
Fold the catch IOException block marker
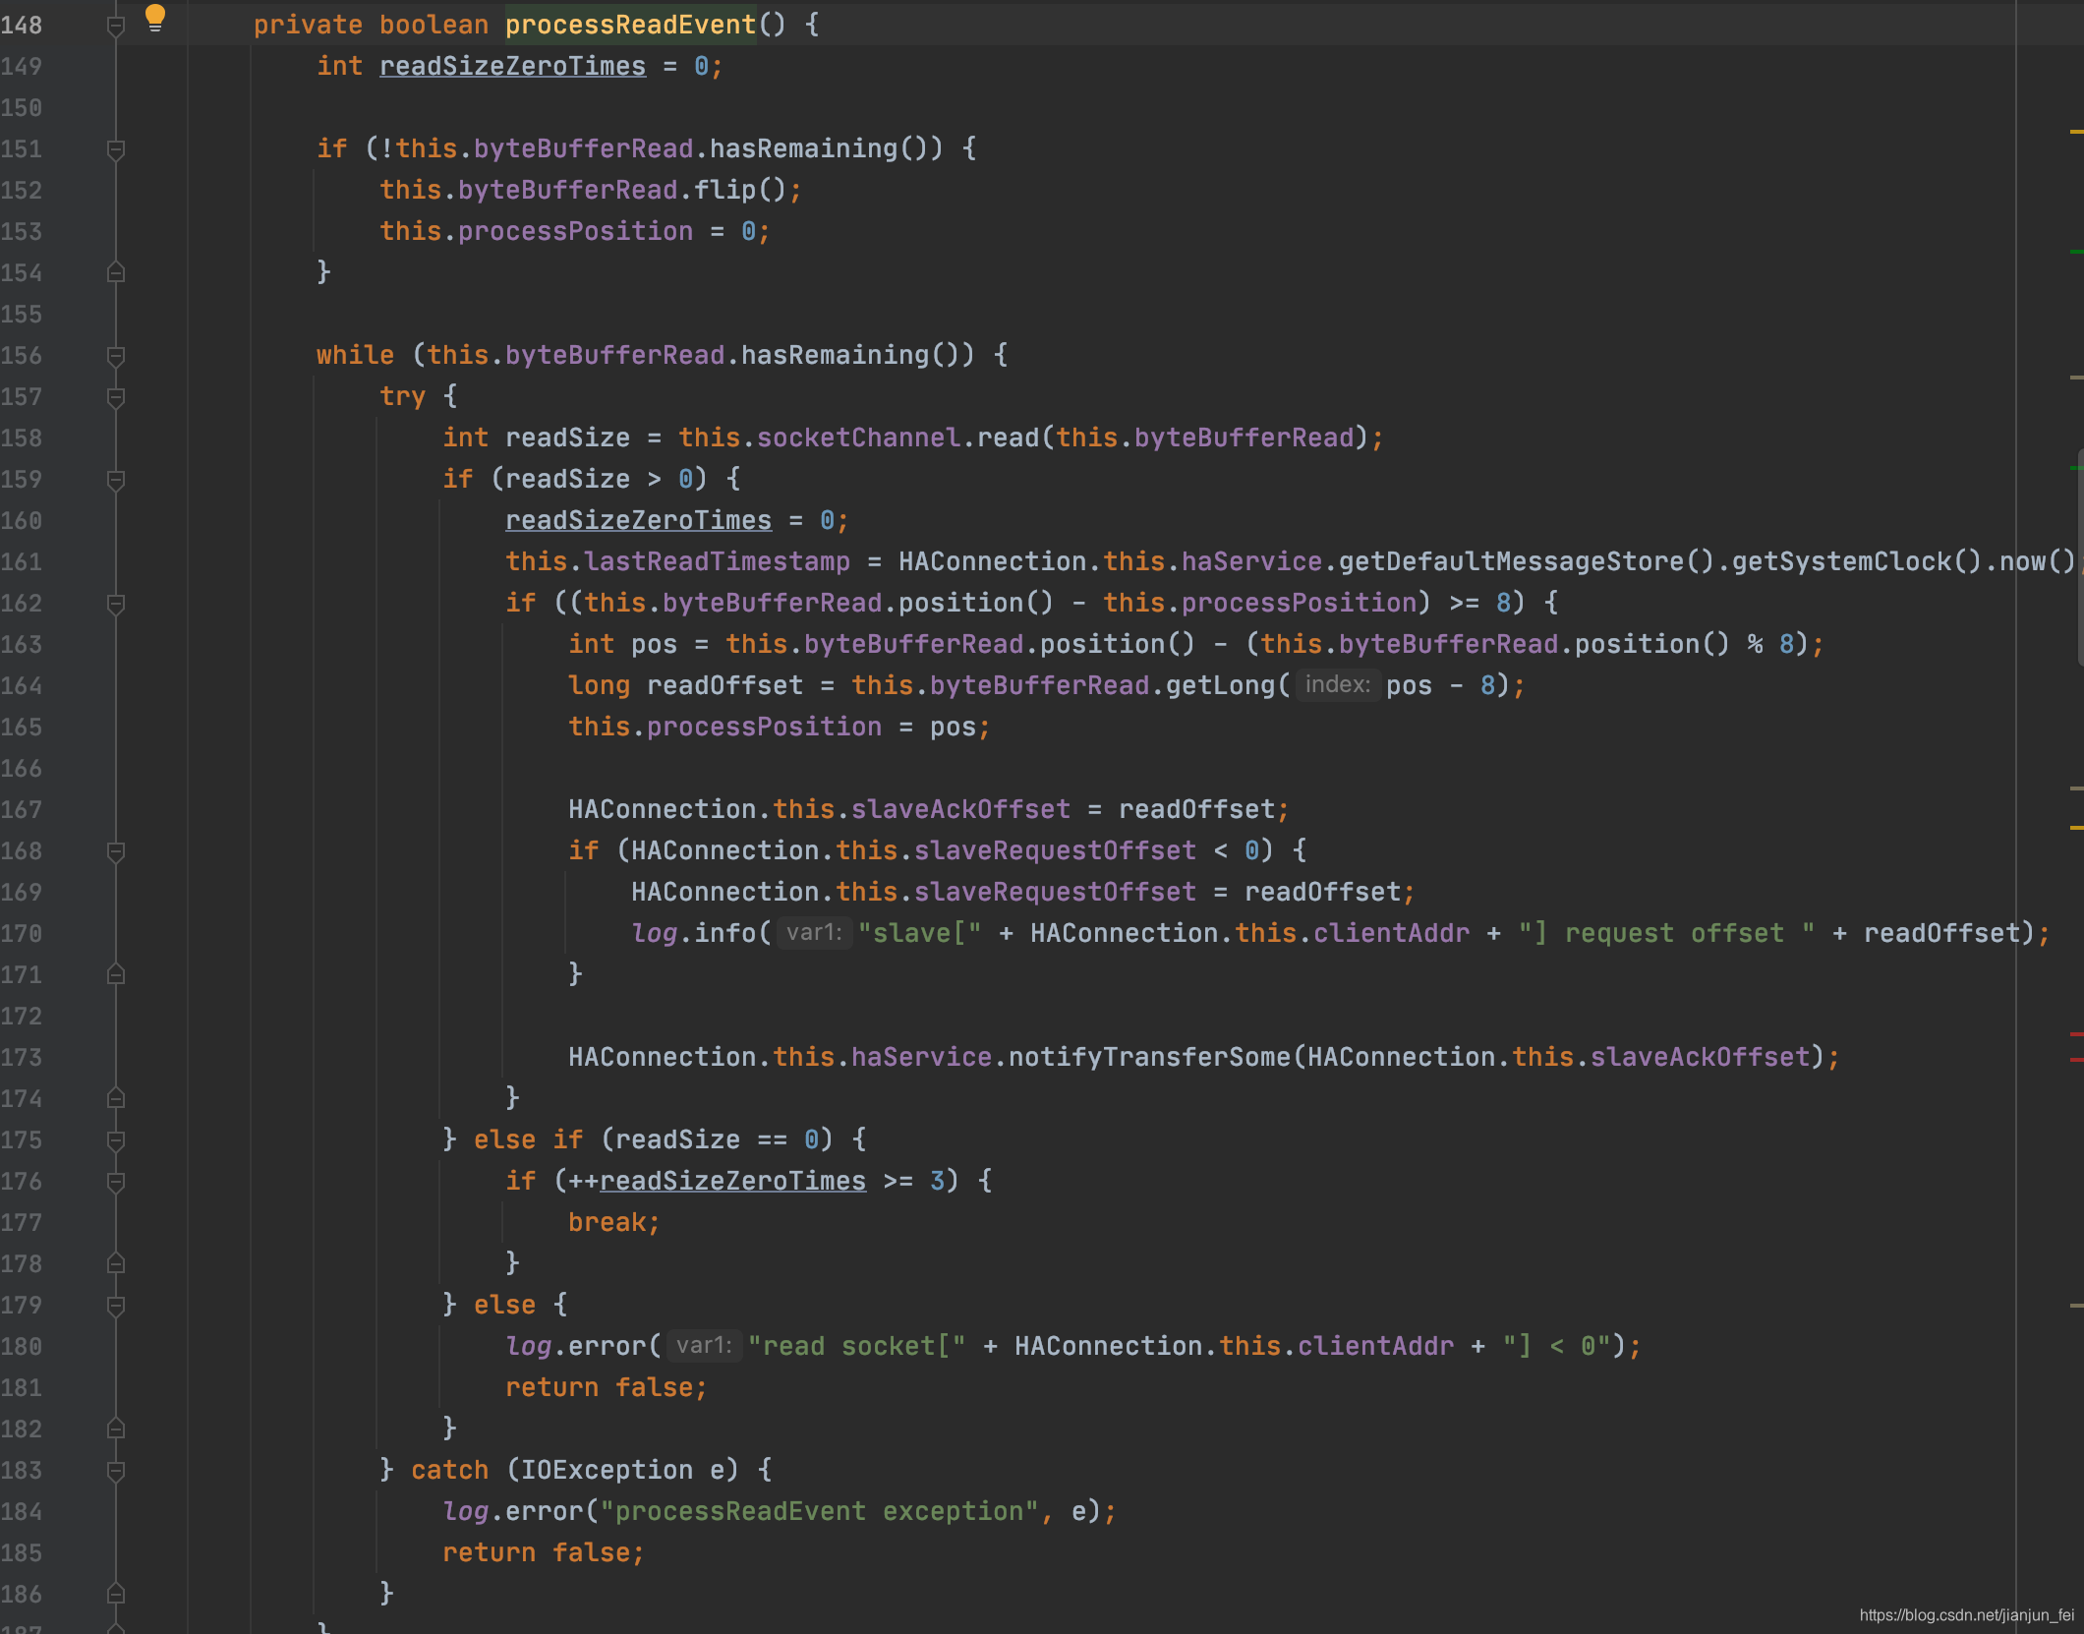point(115,1471)
